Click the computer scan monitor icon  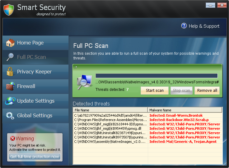pyautogui.click(x=85, y=82)
